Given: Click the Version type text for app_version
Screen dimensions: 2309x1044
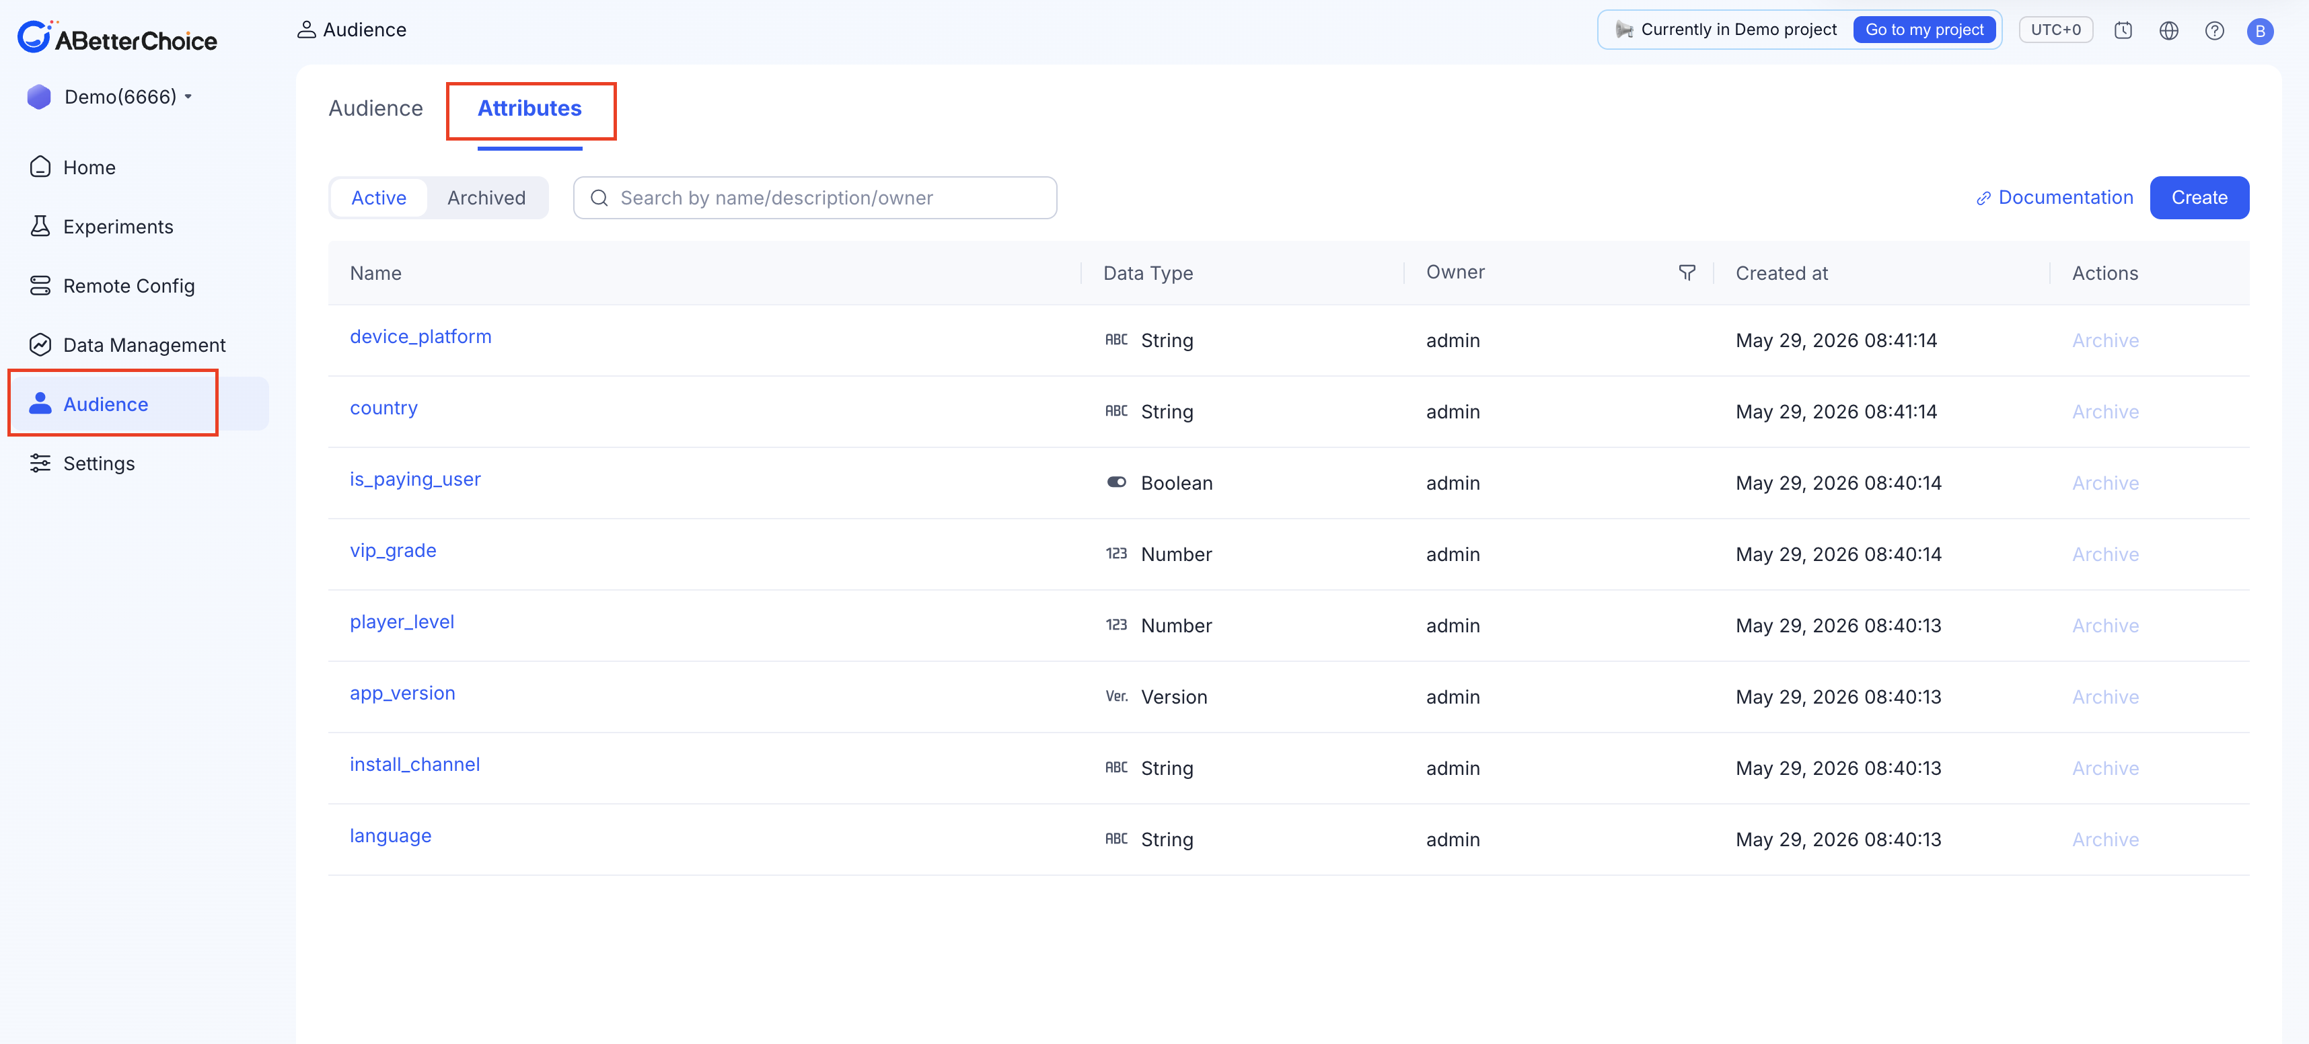Looking at the screenshot, I should pos(1173,696).
